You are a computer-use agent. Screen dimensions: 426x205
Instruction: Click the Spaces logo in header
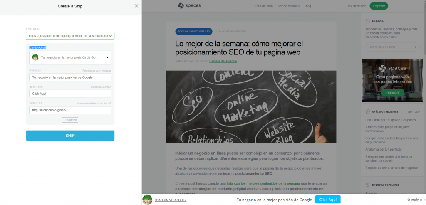point(189,5)
